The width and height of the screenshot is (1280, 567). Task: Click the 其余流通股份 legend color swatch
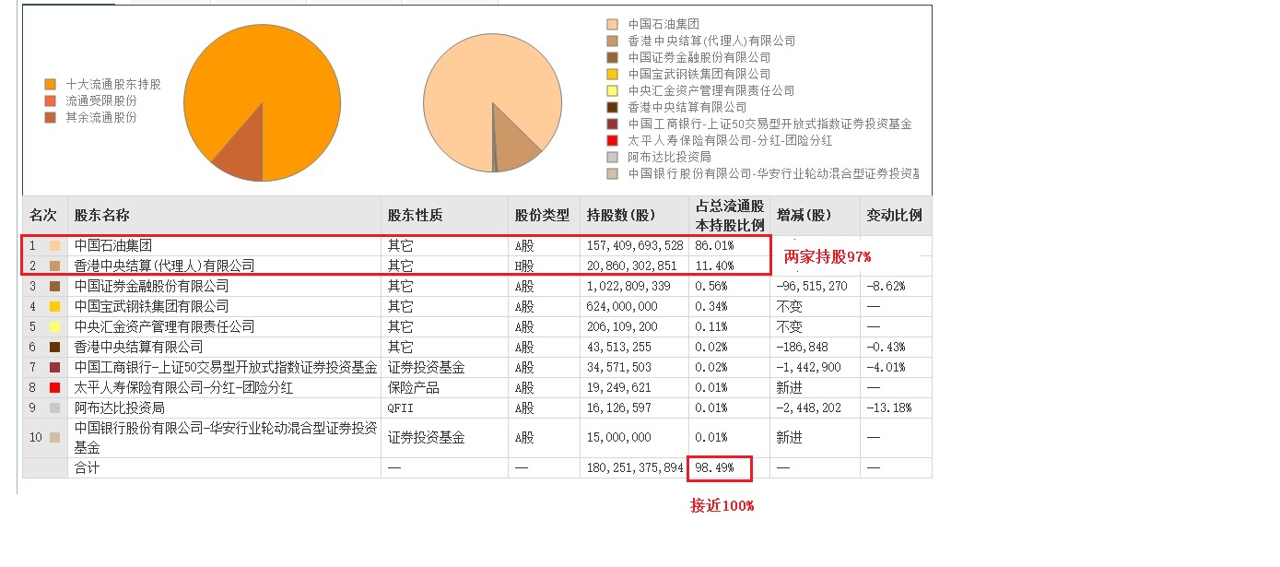coord(51,117)
